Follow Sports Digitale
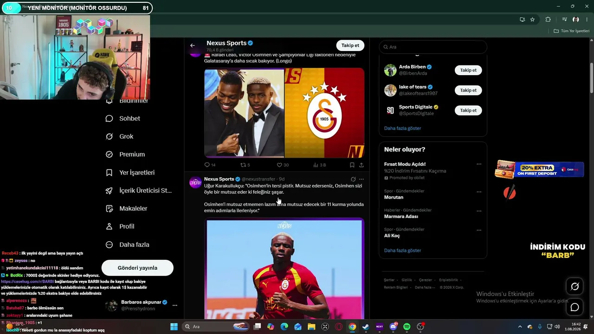 click(468, 110)
